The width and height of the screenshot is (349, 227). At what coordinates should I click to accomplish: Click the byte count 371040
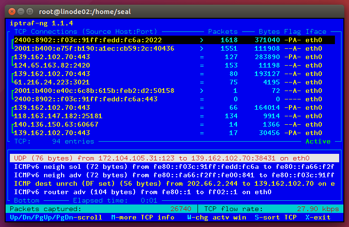[267, 40]
